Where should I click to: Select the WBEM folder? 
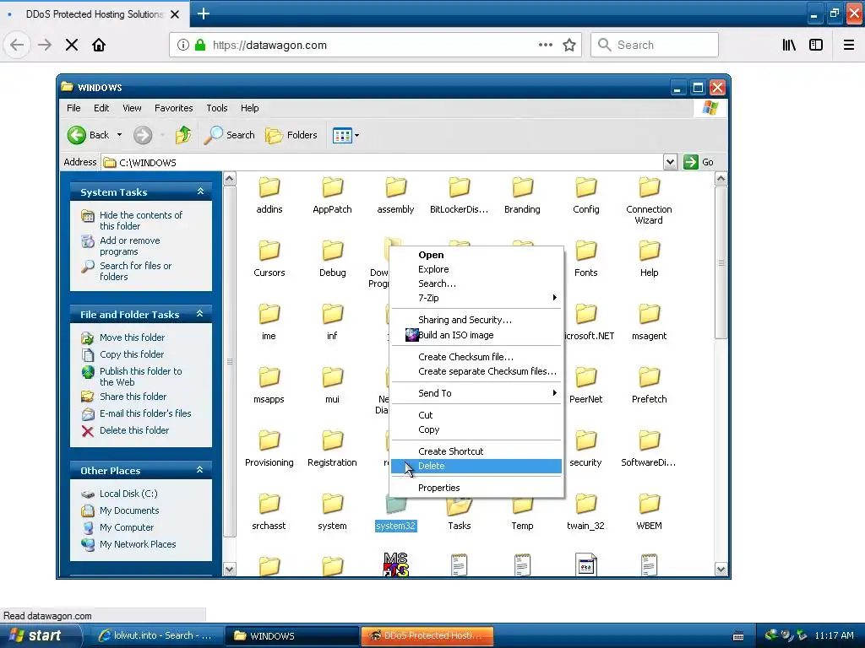click(650, 511)
